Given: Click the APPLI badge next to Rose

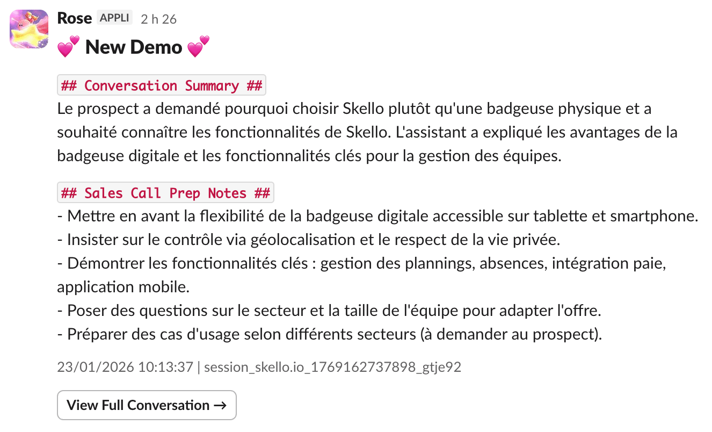Looking at the screenshot, I should (x=115, y=18).
